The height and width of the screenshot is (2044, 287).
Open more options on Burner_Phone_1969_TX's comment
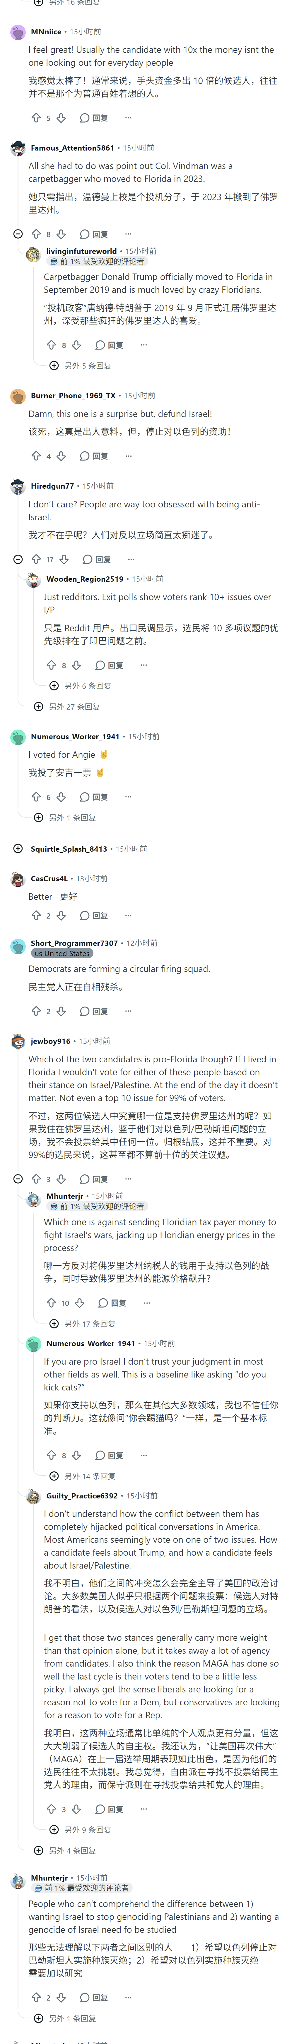click(x=128, y=456)
